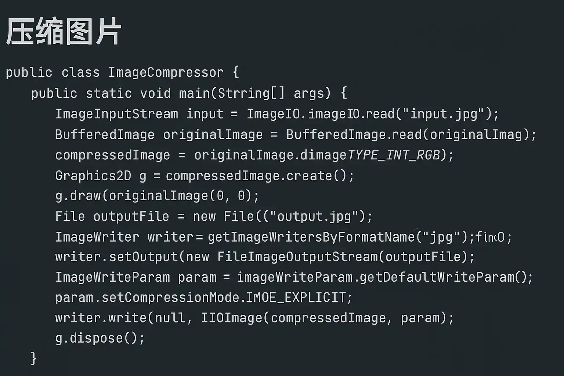Screen dimensions: 564x376
Task: Click the g.dispose() statement
Action: pos(100,338)
